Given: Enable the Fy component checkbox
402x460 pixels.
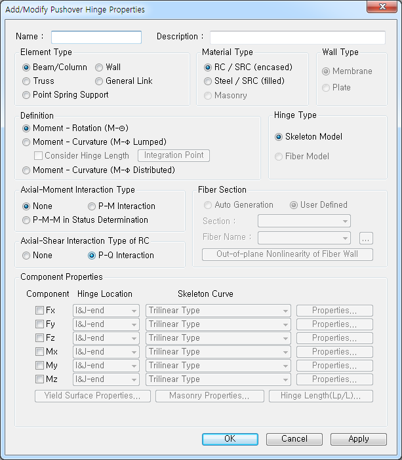Looking at the screenshot, I should pos(39,324).
